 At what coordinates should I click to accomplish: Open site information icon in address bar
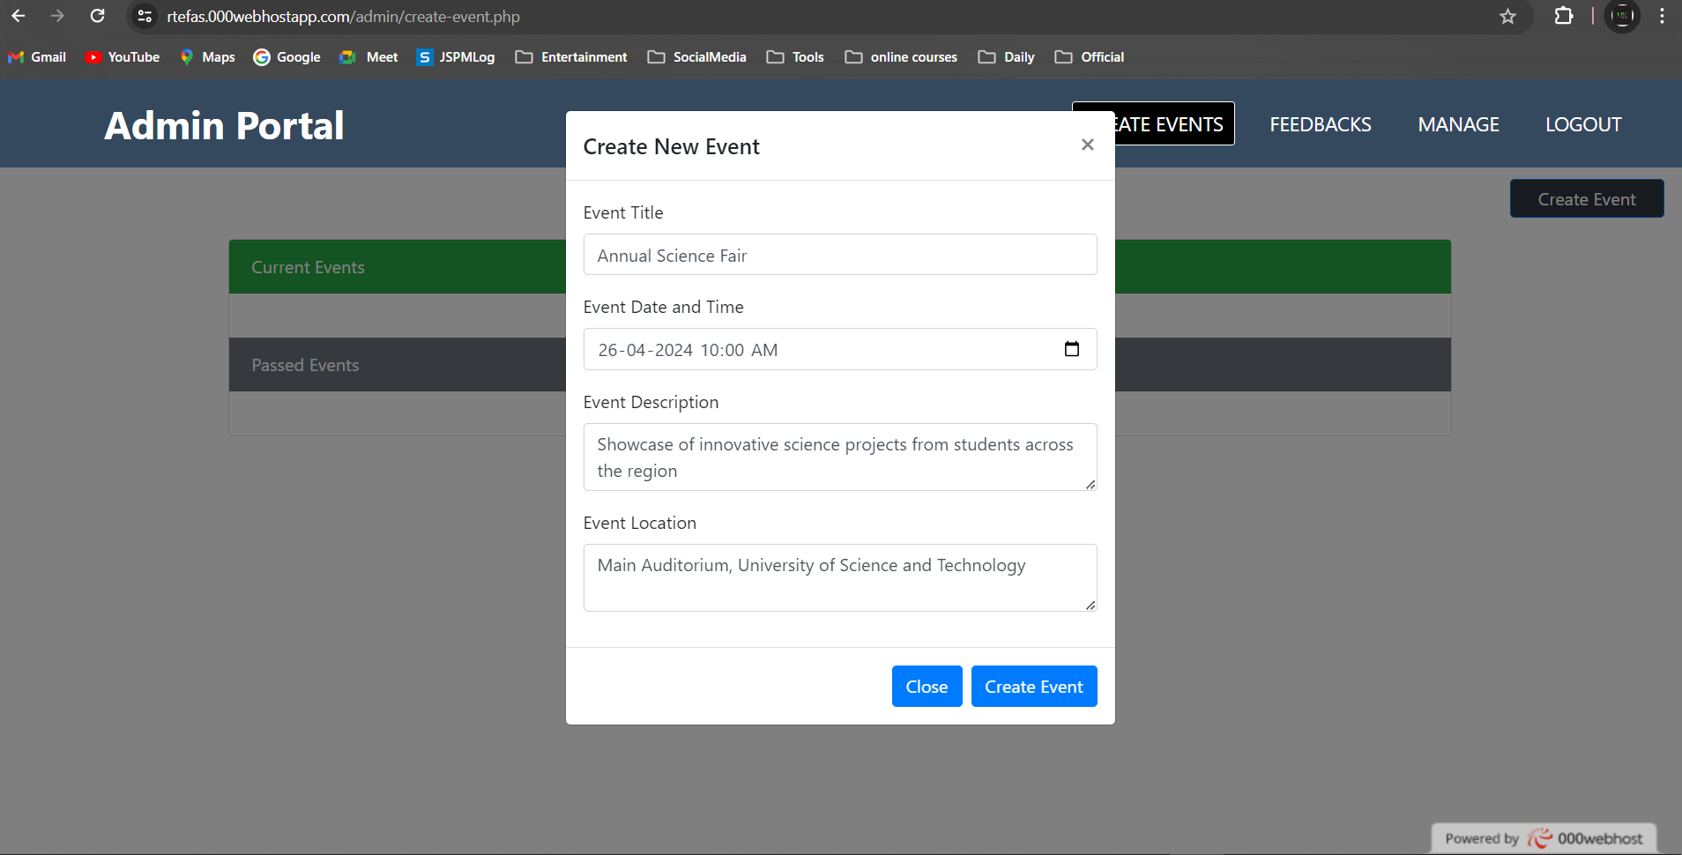(145, 16)
